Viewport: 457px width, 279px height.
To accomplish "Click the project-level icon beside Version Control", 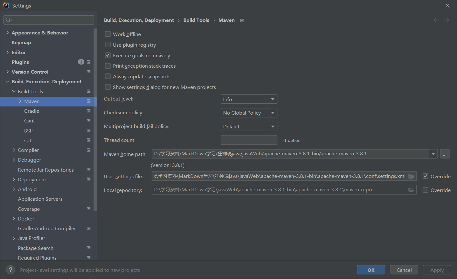I will coord(89,72).
